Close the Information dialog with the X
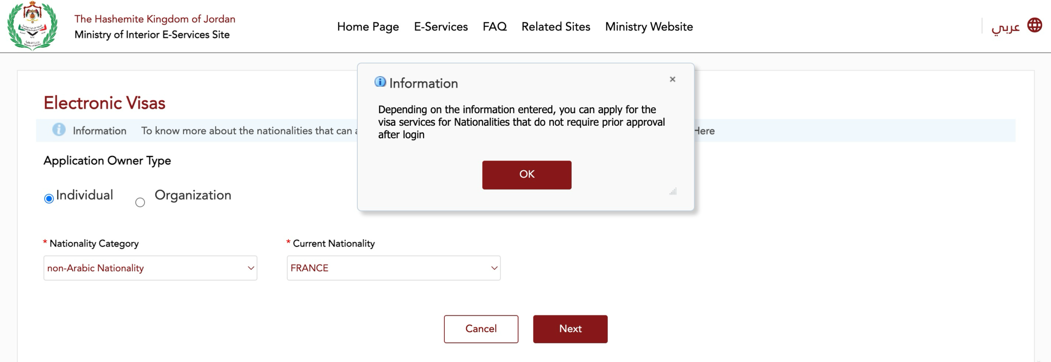Screen dimensions: 1051x362 click(672, 79)
